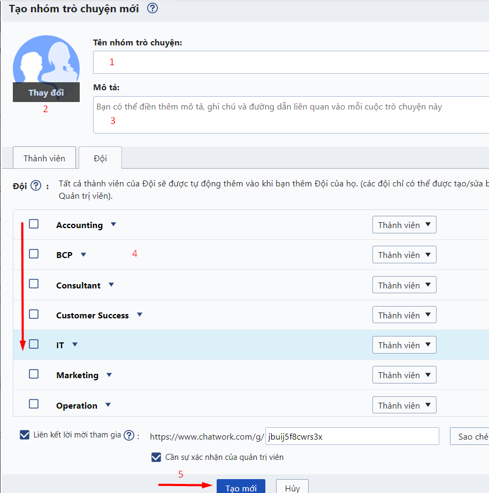Expand the Marketing team arrow
This screenshot has height=493, width=489.
coord(109,375)
